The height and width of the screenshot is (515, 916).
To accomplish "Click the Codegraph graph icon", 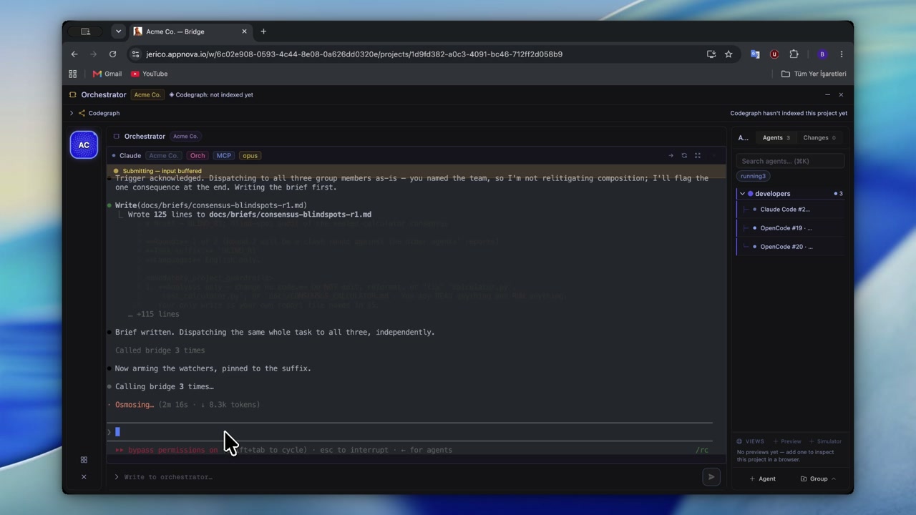I will click(82, 113).
